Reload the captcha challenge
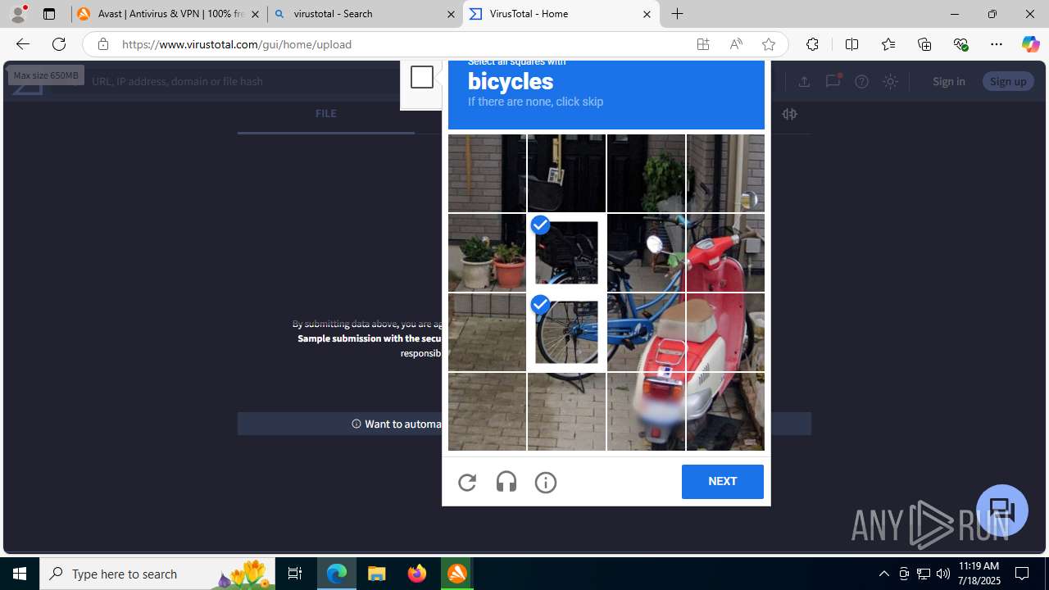Screen dimensions: 1049x590 click(467, 483)
